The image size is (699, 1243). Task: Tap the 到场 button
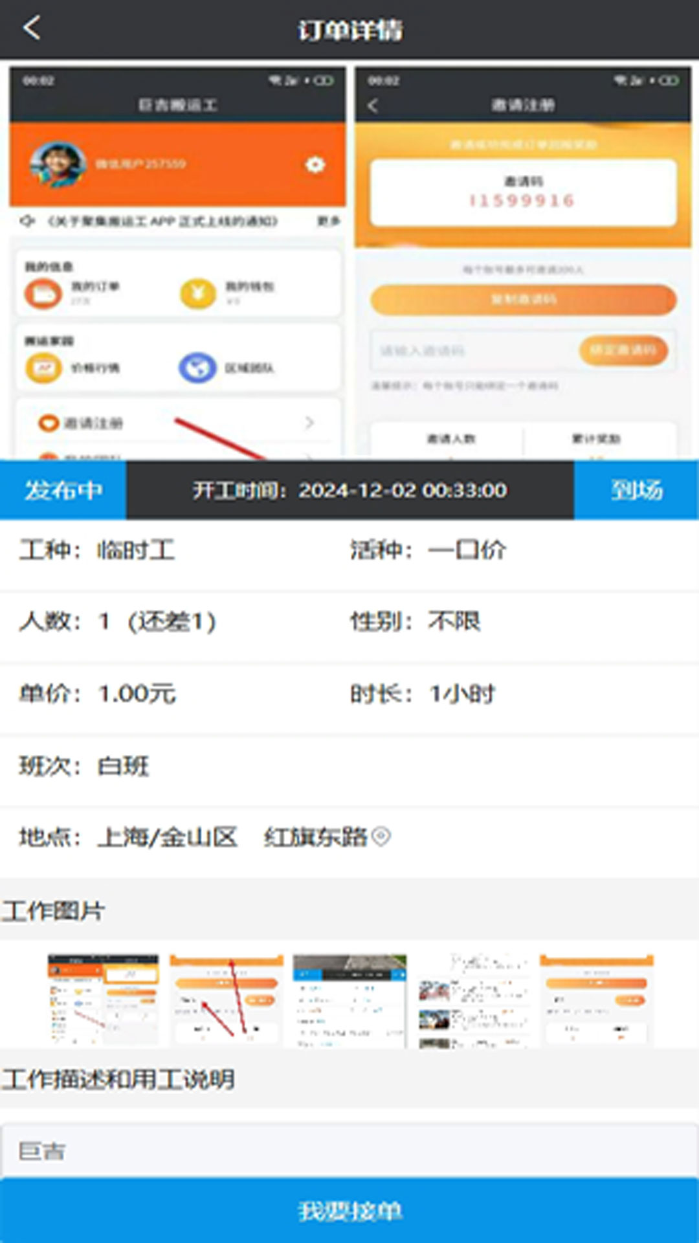pyautogui.click(x=636, y=490)
